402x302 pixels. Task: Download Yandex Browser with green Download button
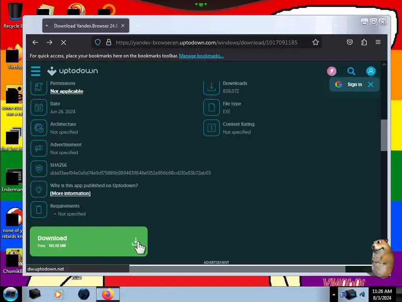[89, 241]
